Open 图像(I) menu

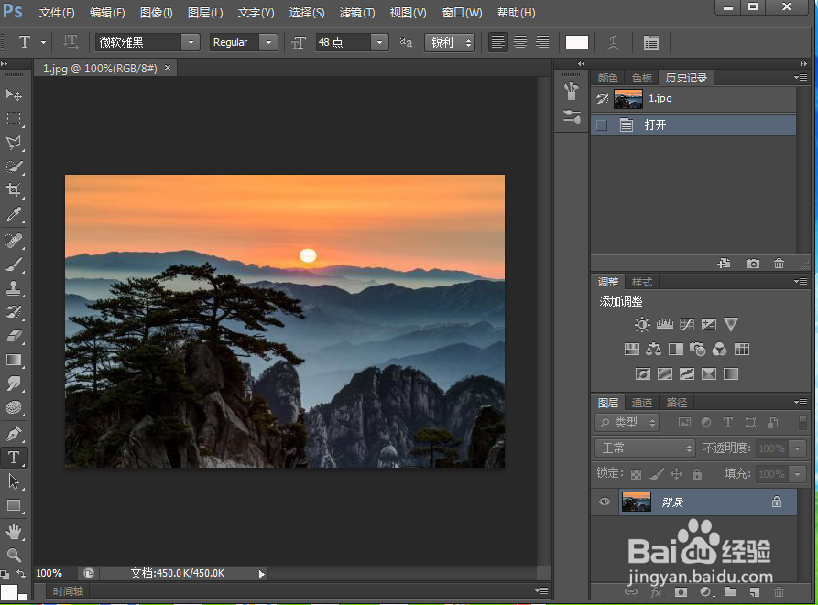click(x=156, y=13)
